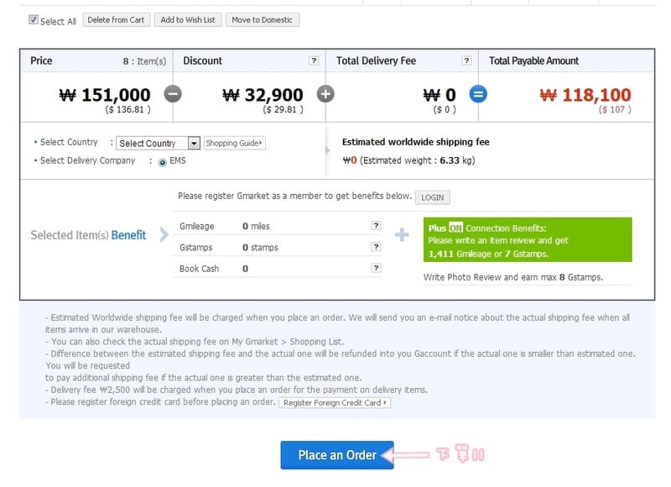
Task: Click Move to Domestic button
Action: [263, 20]
